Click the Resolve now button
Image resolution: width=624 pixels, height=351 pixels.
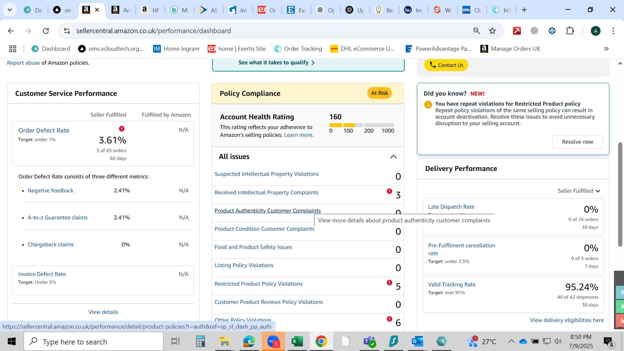[x=577, y=142]
